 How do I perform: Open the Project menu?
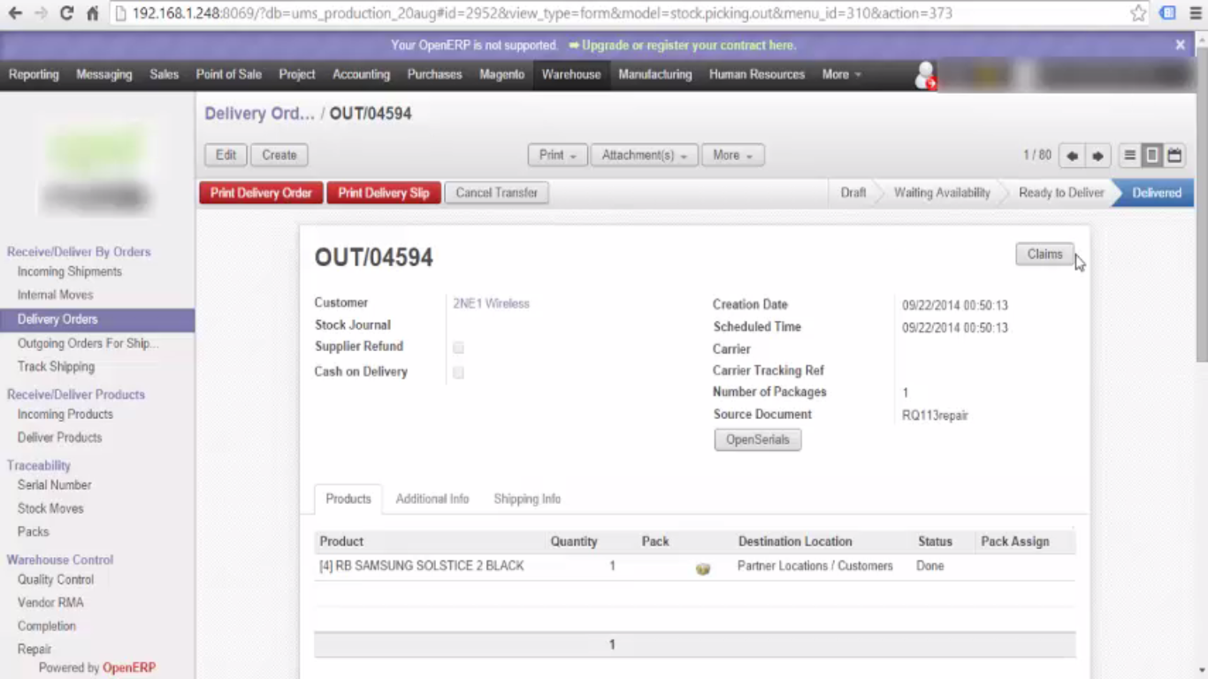pos(297,74)
